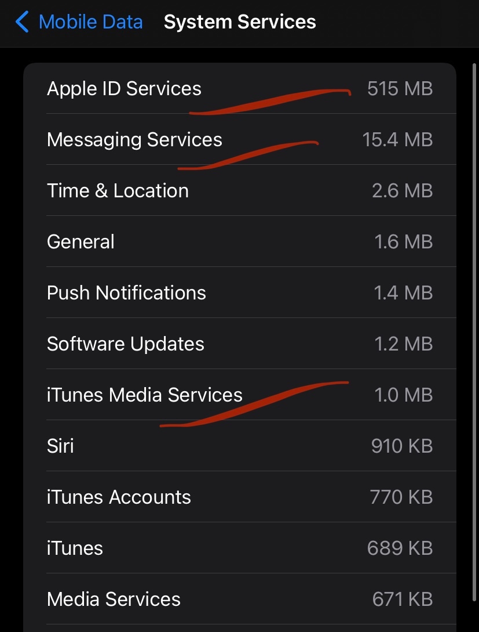Image resolution: width=479 pixels, height=632 pixels.
Task: Tap the 15.4 MB usage value
Action: (x=397, y=140)
